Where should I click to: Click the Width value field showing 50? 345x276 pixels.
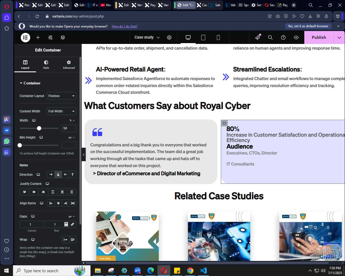[69, 128]
